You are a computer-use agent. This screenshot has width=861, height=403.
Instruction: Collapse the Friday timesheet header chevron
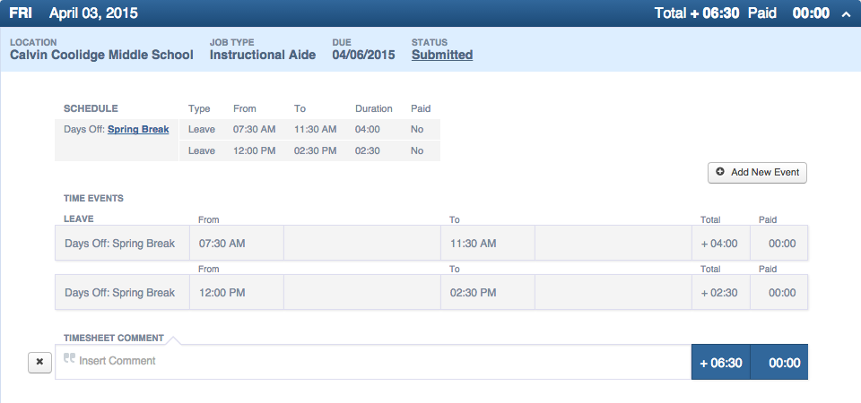(845, 13)
